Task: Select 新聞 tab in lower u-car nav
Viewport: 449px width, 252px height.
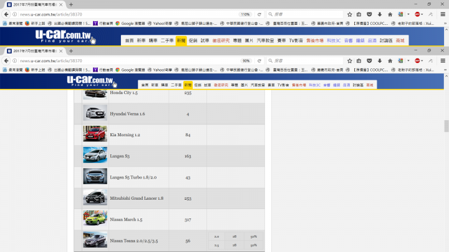Action: point(188,85)
